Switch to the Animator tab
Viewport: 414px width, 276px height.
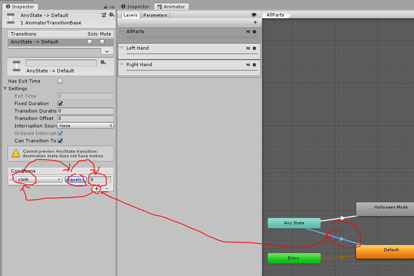point(171,7)
